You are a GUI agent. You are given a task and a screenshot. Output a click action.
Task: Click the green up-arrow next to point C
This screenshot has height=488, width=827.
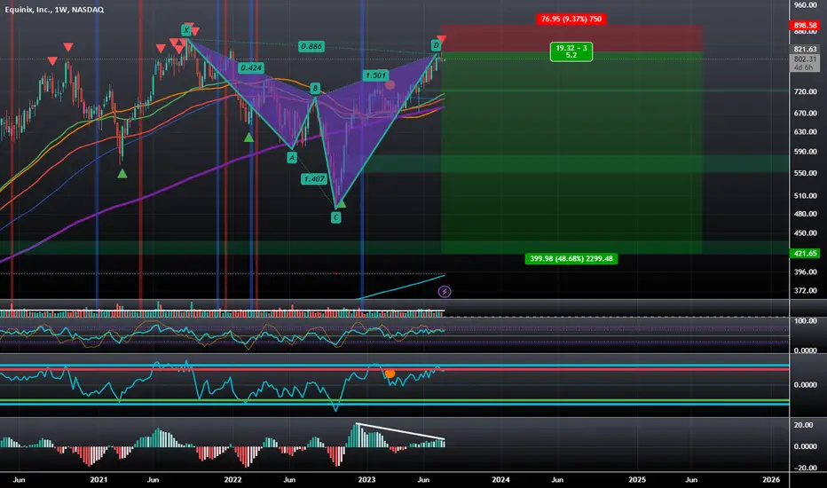[x=342, y=204]
